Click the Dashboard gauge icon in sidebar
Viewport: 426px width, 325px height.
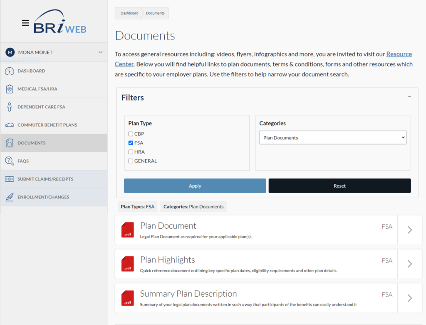coord(9,71)
